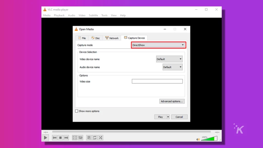Expand Video device name dropdown

click(x=169, y=59)
